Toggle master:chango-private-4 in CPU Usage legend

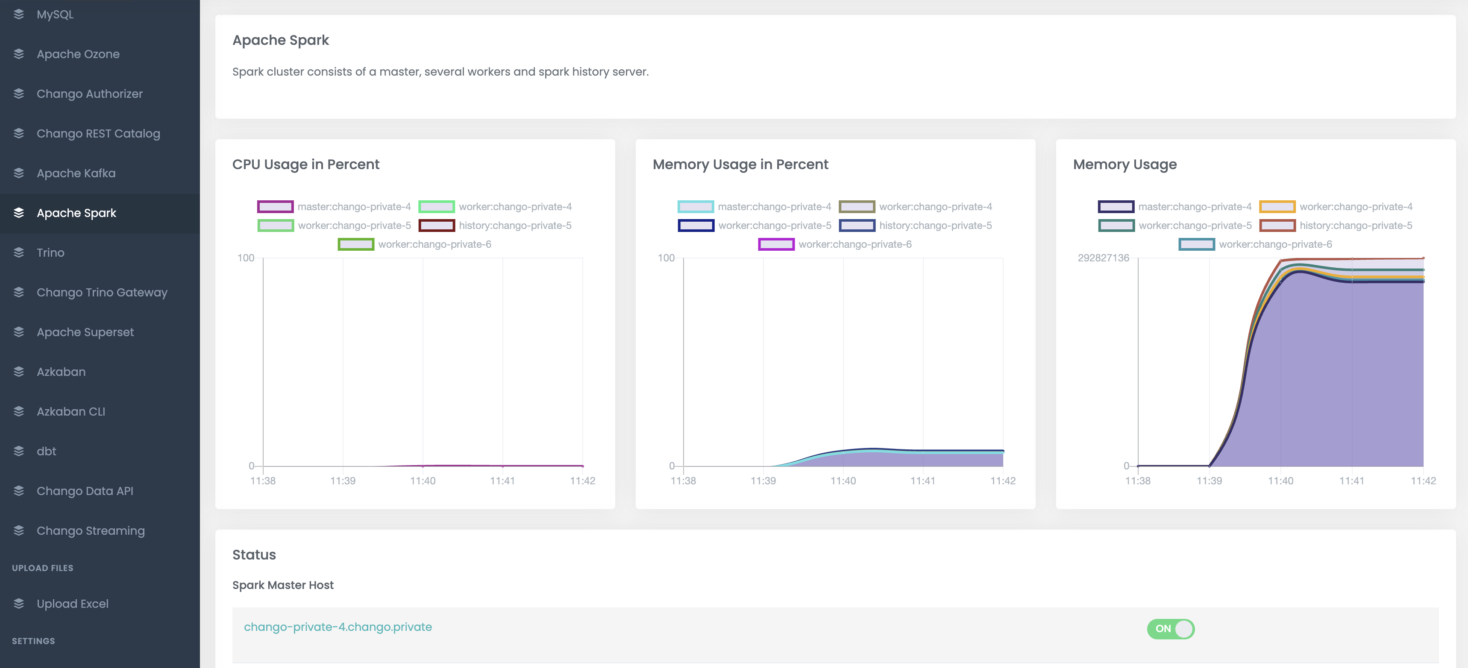(334, 207)
